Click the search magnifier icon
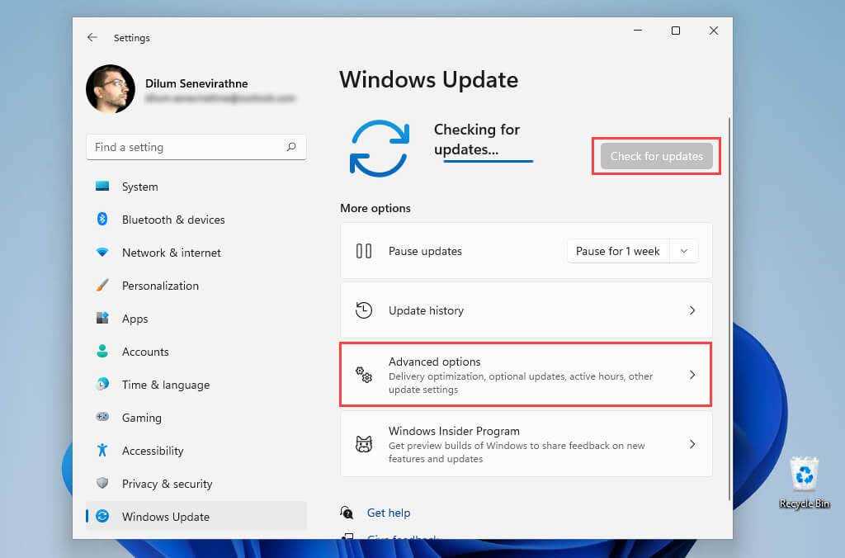The height and width of the screenshot is (558, 845). [291, 147]
